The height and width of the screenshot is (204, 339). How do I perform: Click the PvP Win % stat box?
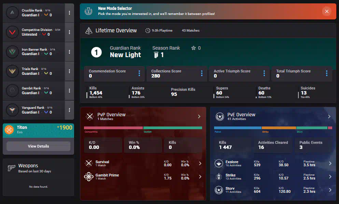(143, 145)
